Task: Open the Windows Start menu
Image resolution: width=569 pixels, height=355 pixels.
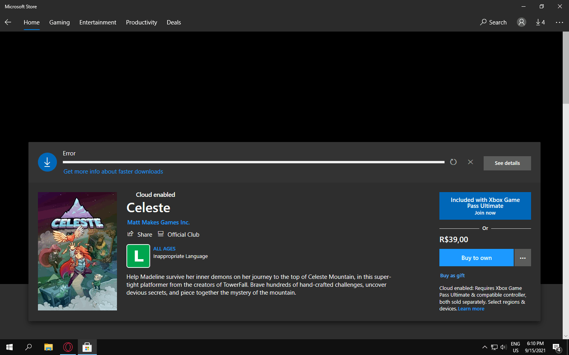Action: (9, 347)
